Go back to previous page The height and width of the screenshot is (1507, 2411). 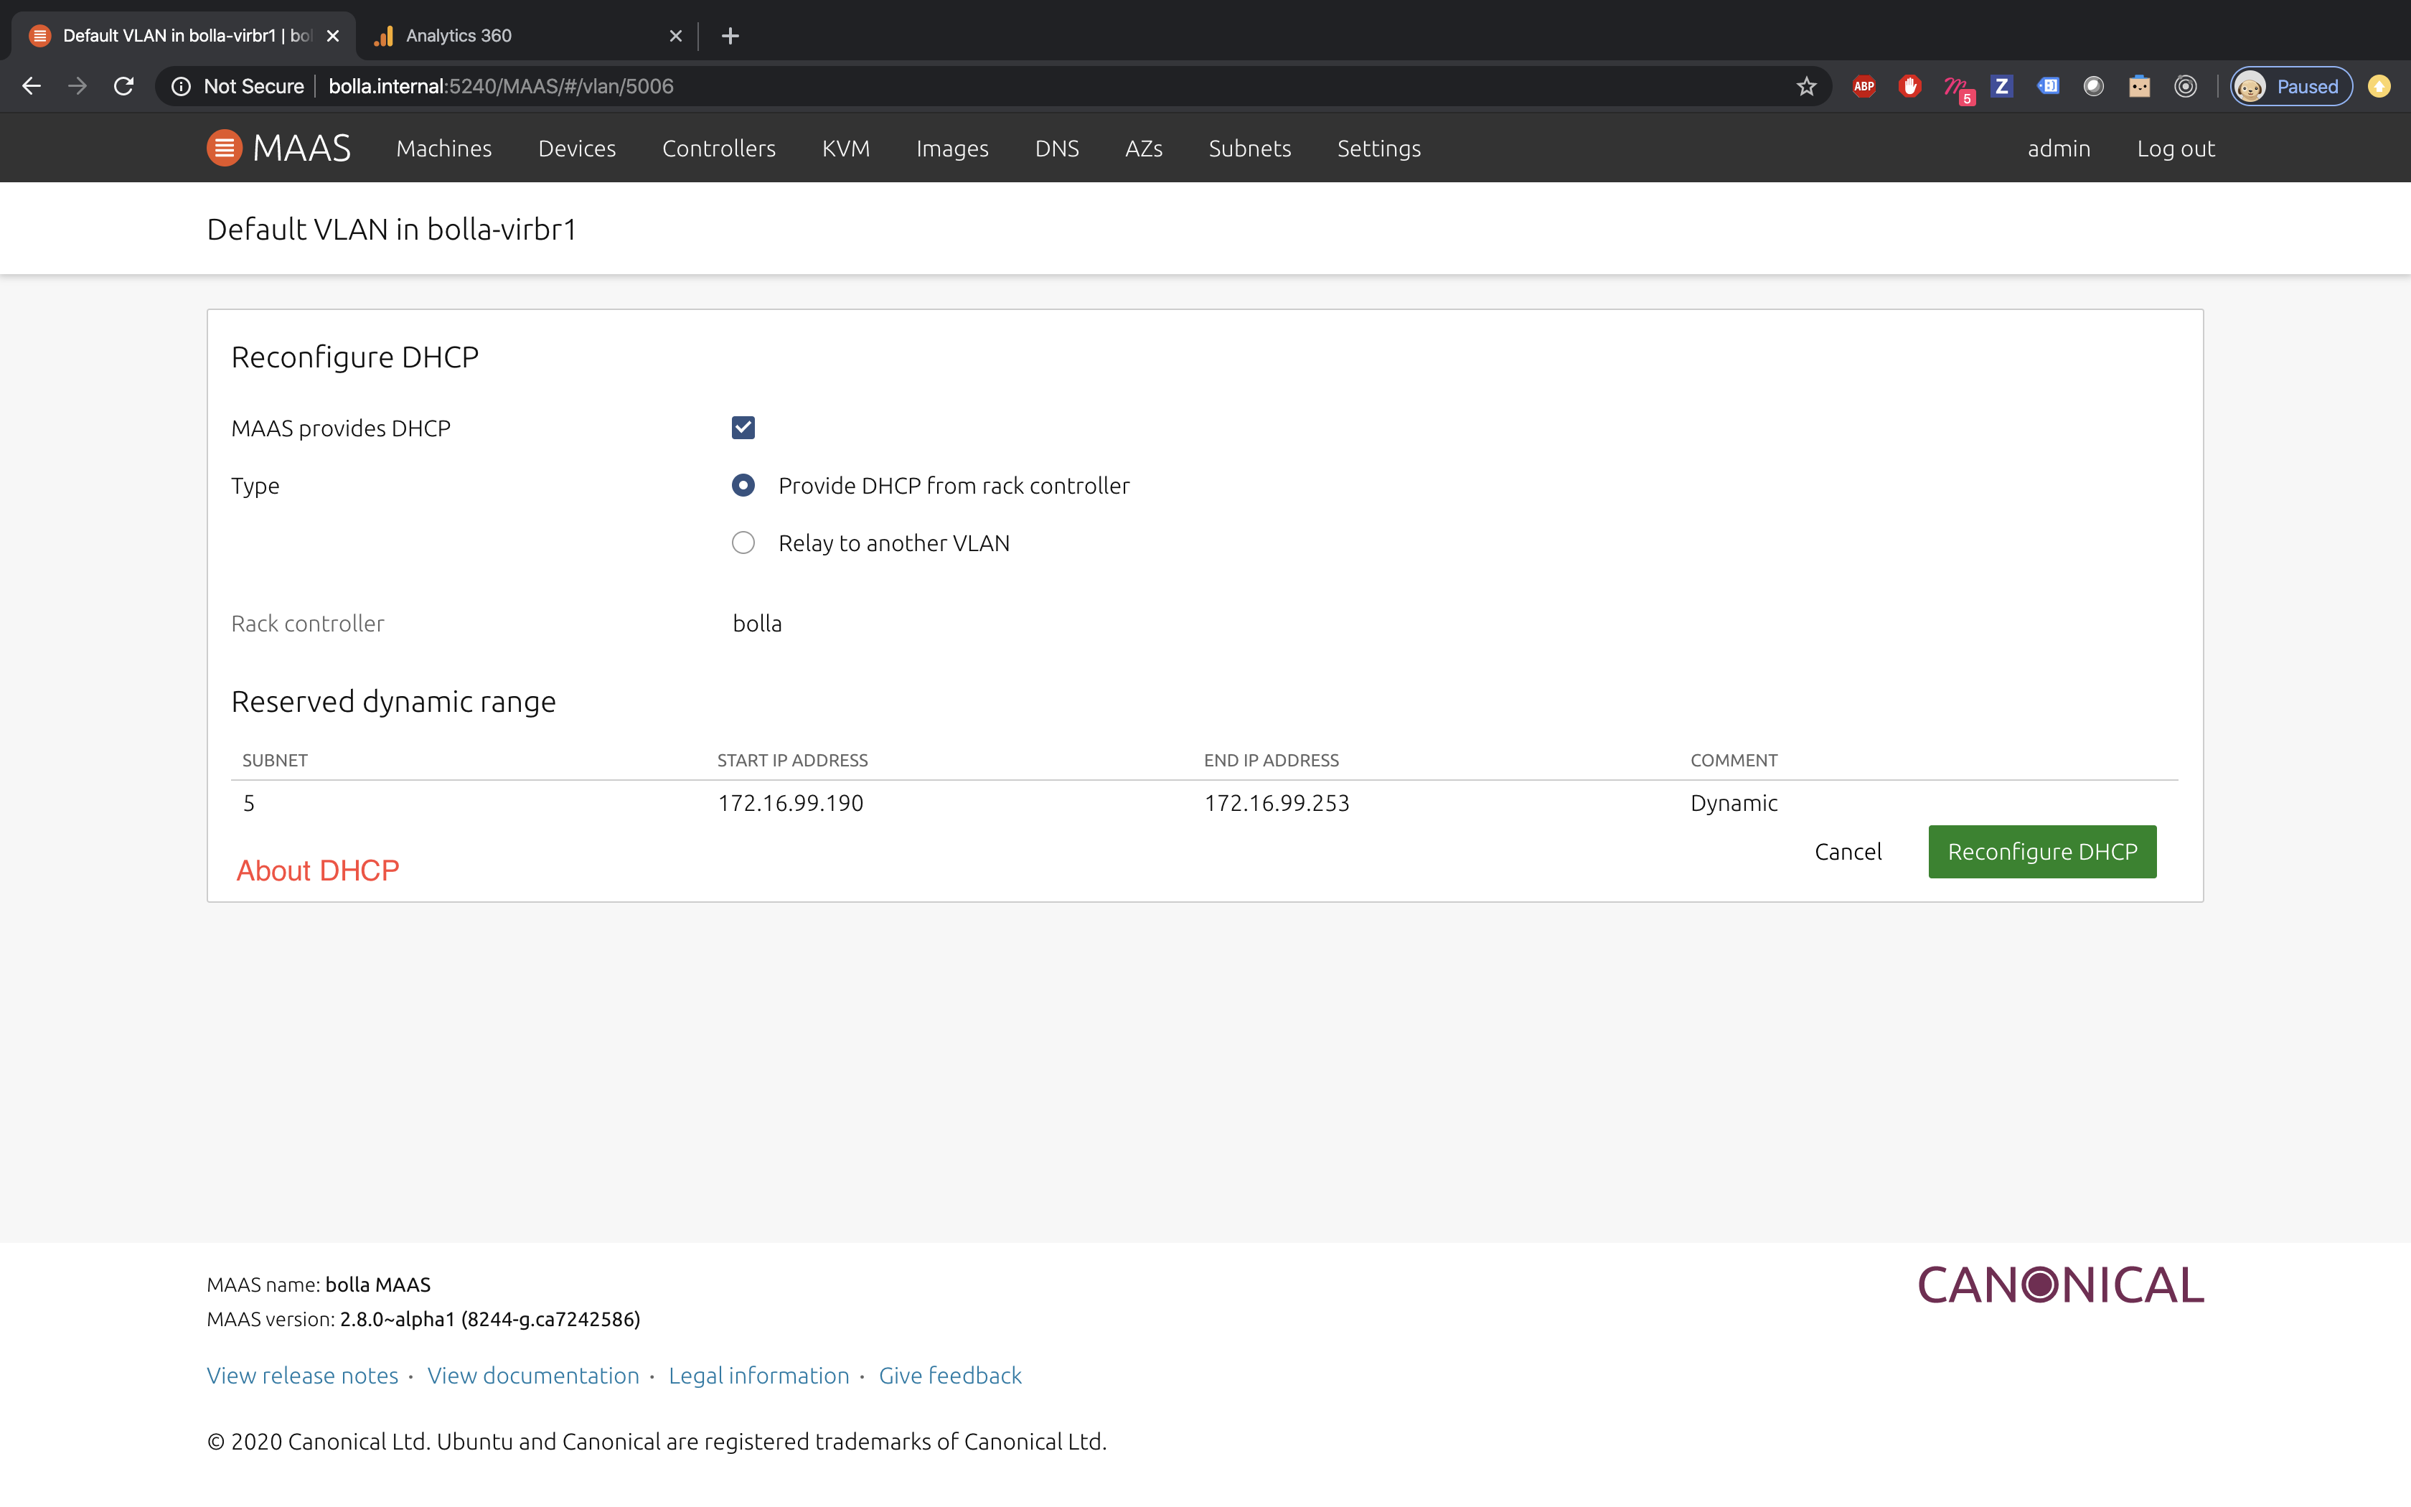(31, 87)
